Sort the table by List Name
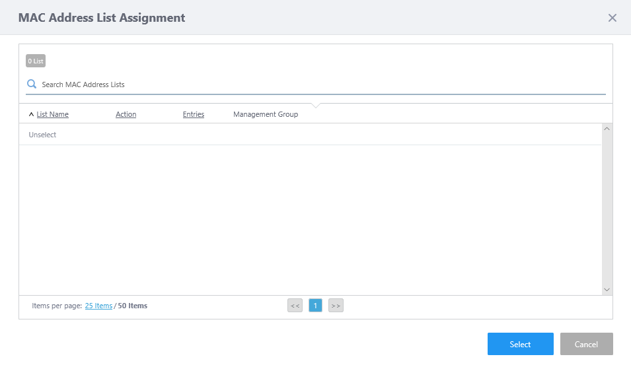631x367 pixels. click(52, 114)
